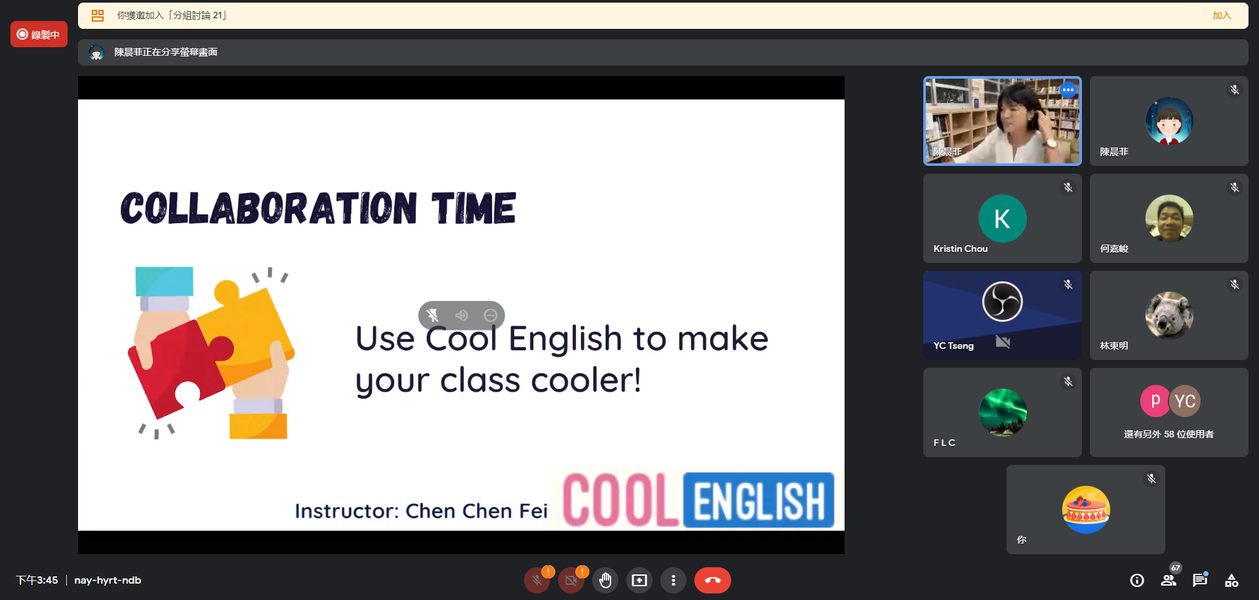Screen dimensions: 1259x600
Task: Click the P avatar in extra users tile
Action: [x=1155, y=401]
